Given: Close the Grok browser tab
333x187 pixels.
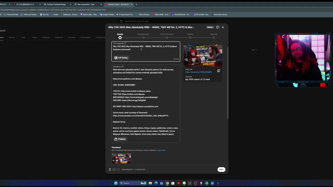Looking at the screenshot, I should tap(101, 4).
